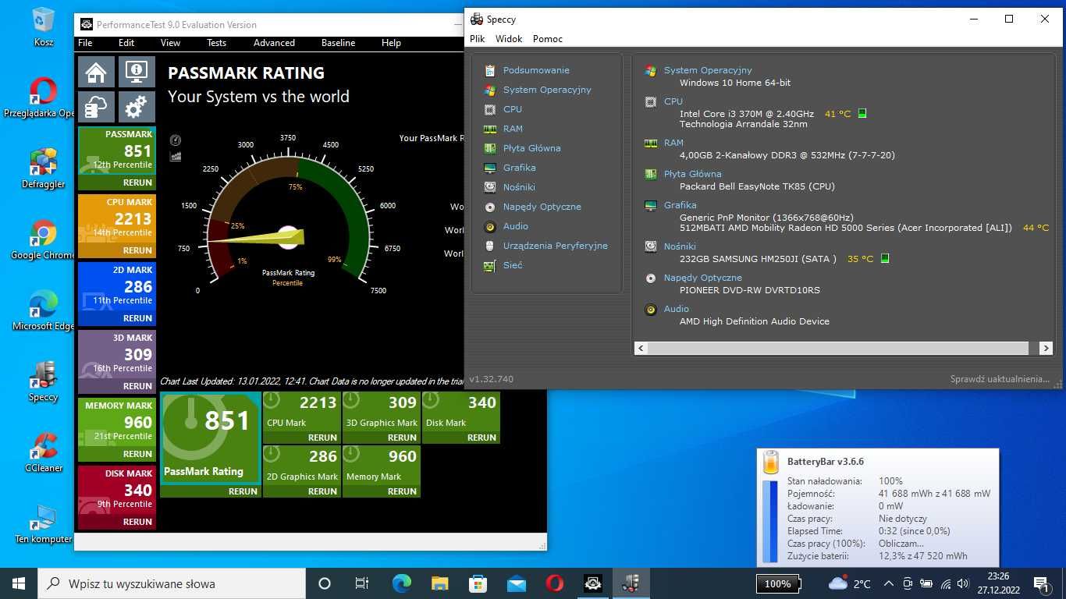
Task: Click the Speccy horizontal scrollbar left arrow
Action: pyautogui.click(x=641, y=349)
